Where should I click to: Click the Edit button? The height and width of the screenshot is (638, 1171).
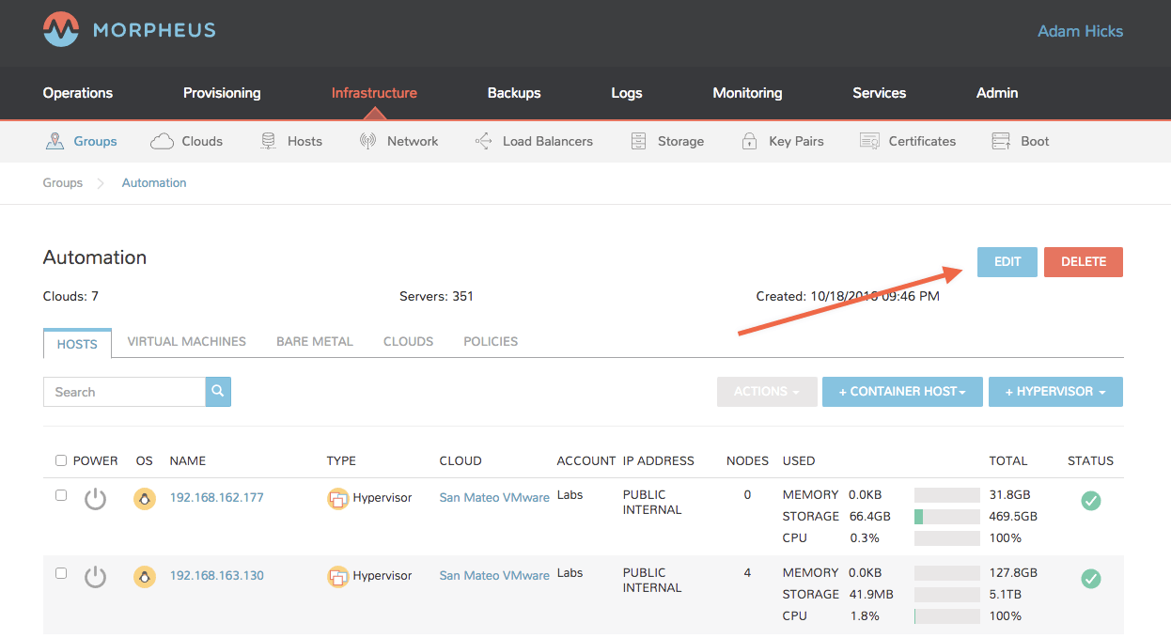click(x=1007, y=262)
